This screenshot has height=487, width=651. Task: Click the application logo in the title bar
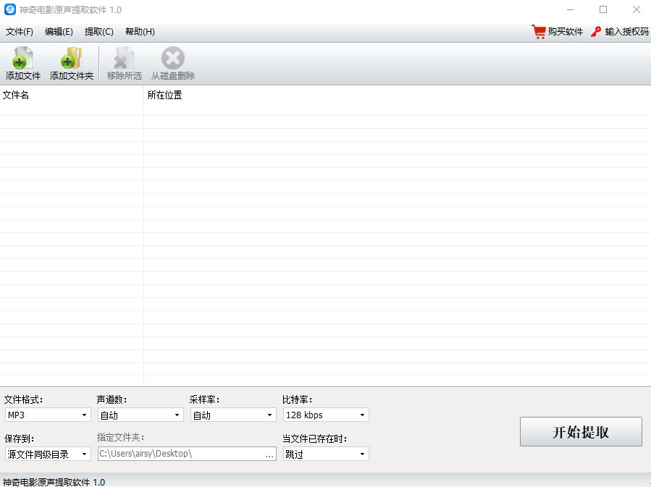pos(10,9)
